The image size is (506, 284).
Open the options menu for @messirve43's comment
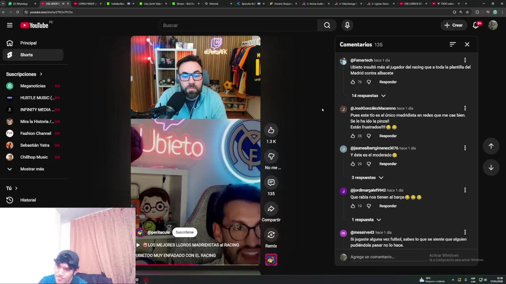tap(465, 232)
